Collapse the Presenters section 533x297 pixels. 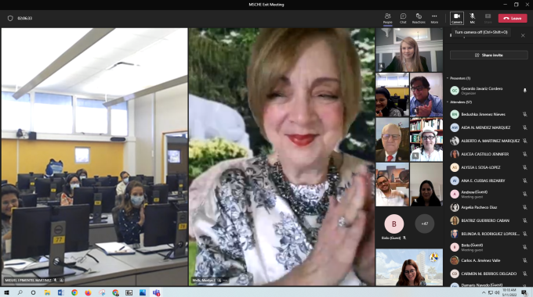448,78
